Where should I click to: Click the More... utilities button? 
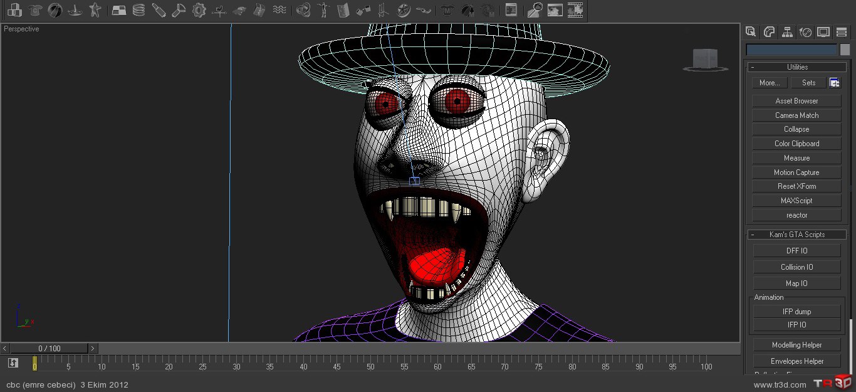(x=770, y=83)
